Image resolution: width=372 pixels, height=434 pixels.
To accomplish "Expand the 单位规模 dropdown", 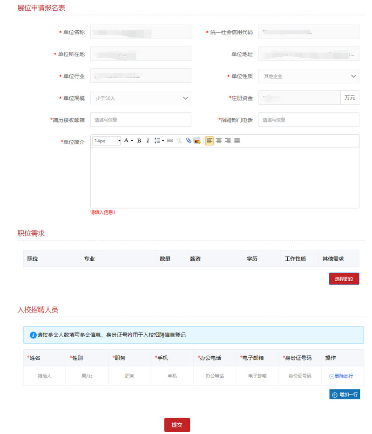I will [x=141, y=98].
